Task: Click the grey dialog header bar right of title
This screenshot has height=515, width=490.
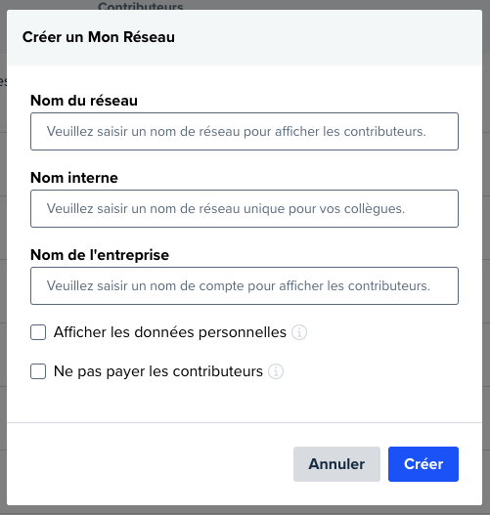Action: point(329,37)
